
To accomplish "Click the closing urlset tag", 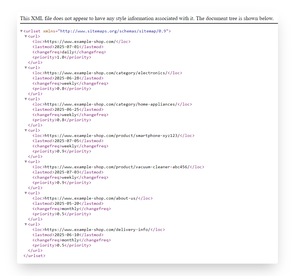I will [x=34, y=256].
